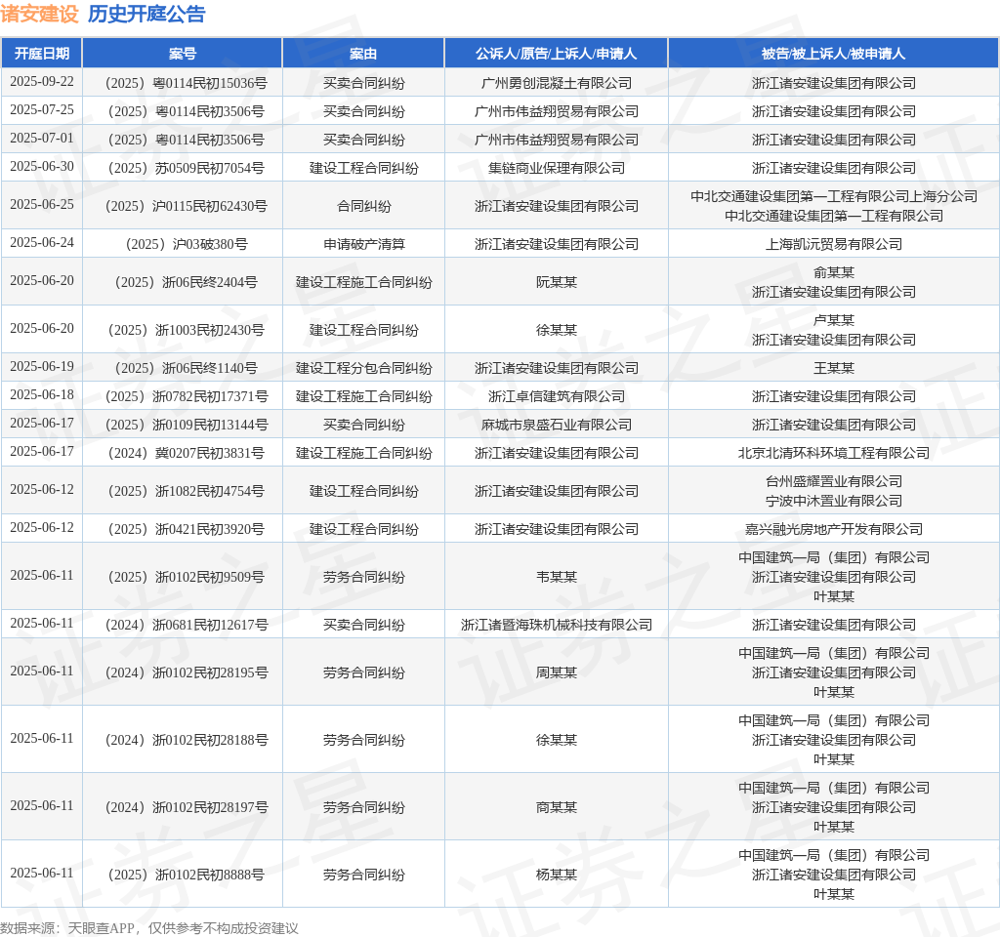Click 广州市伟益翔贸易有限公司 in the 2025-07-25 row
Screen dimensions: 1000x937
(x=556, y=111)
